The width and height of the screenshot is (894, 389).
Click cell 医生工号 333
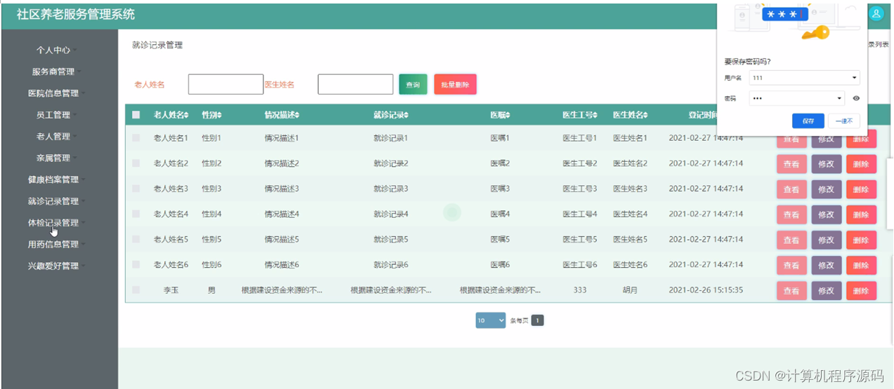click(x=580, y=289)
